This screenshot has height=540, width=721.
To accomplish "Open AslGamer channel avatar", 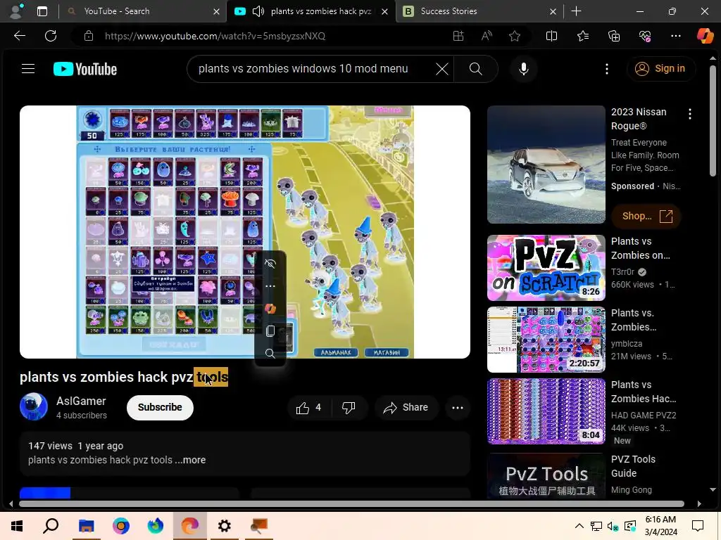I will (34, 407).
